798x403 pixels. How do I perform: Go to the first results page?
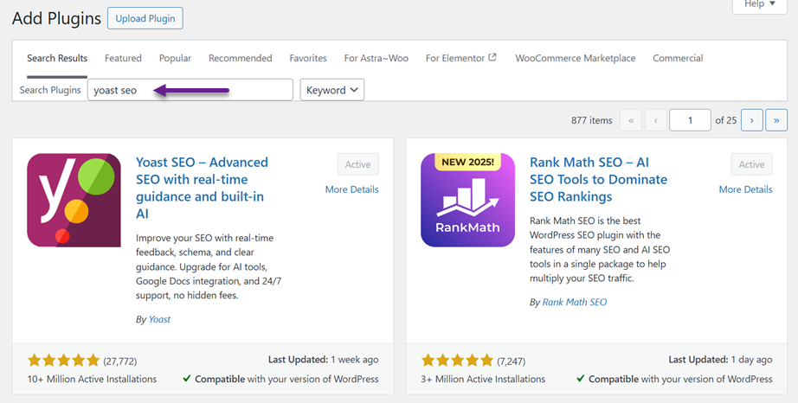click(631, 120)
